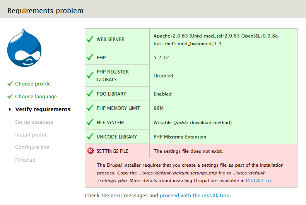This screenshot has width=306, height=205.
Task: Click the PHP version value 5.2.12
Action: pos(161,58)
